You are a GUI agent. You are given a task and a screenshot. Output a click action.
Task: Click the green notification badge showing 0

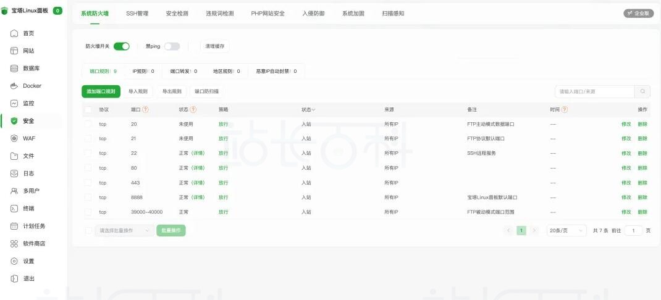pyautogui.click(x=57, y=11)
